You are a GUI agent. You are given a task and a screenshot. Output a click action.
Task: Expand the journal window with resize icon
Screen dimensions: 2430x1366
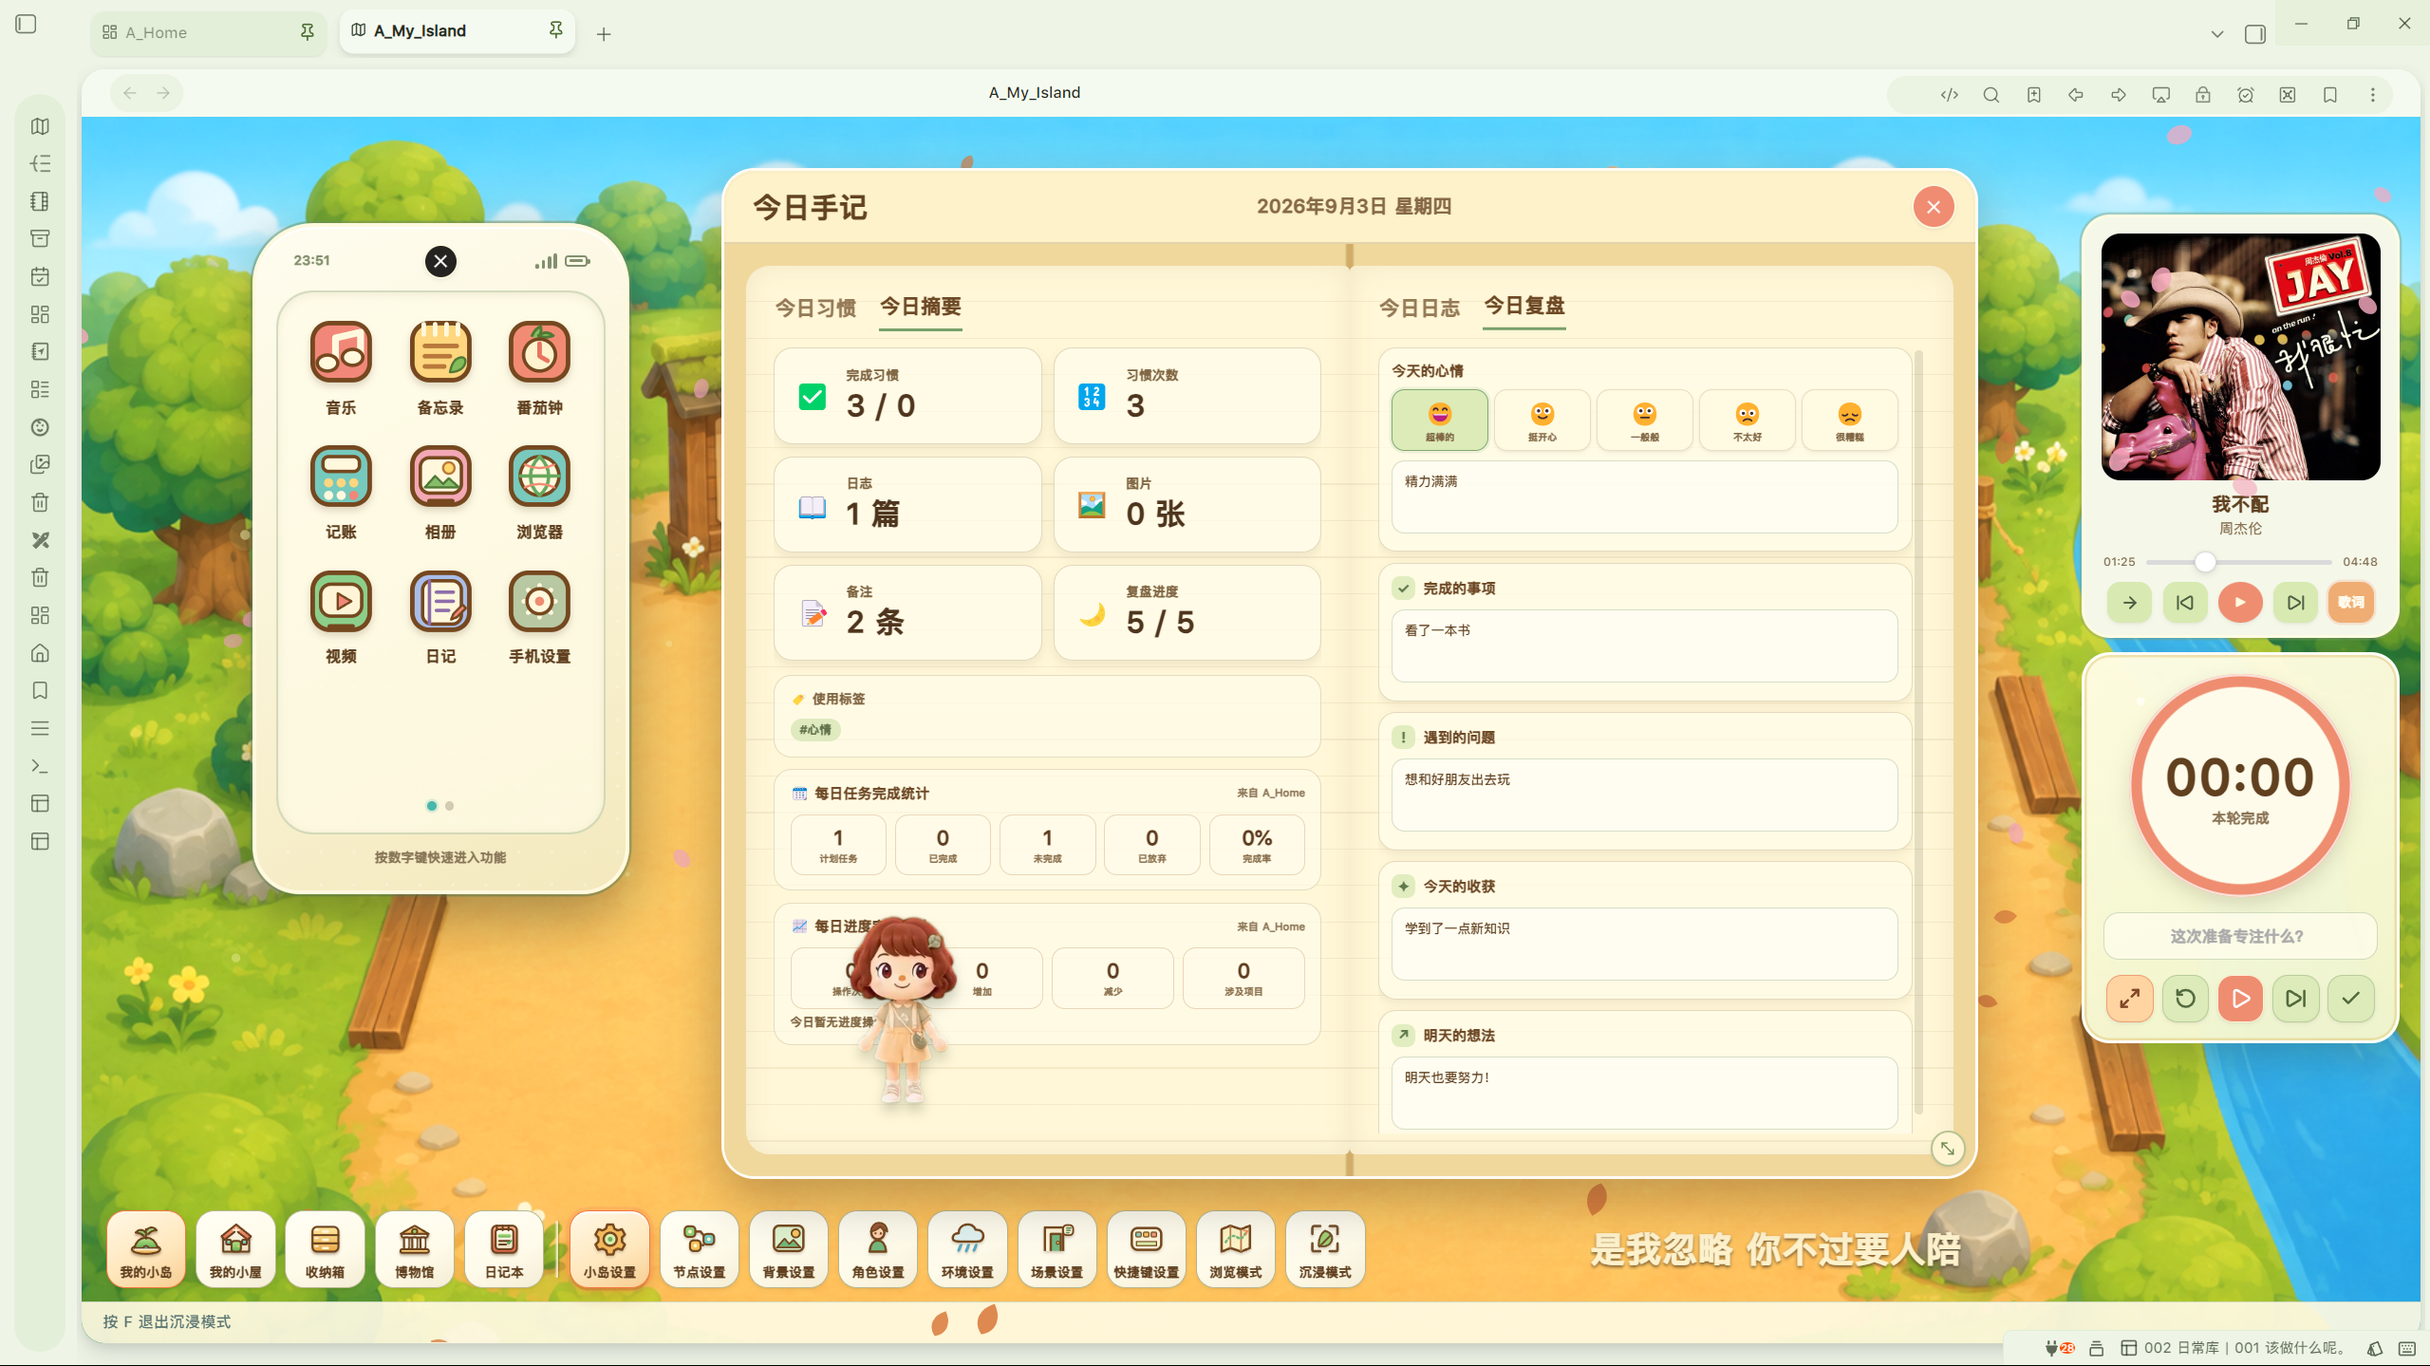1948,1149
